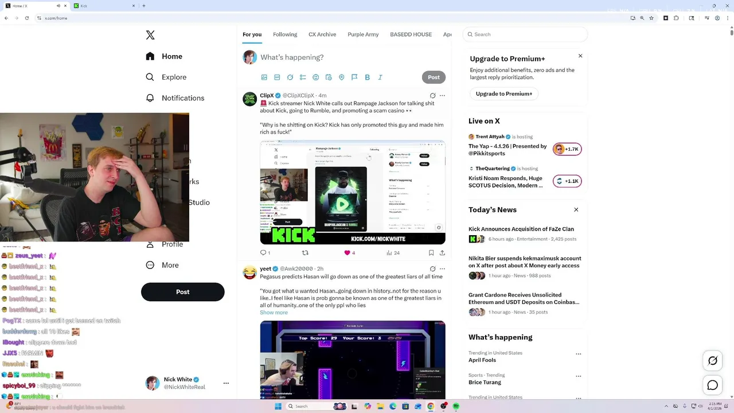Click the flag icon in composer

tap(354, 77)
